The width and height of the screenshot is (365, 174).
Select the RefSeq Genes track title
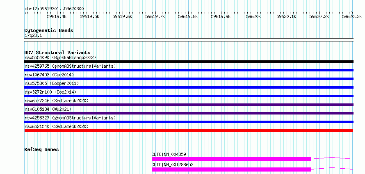tap(42, 149)
